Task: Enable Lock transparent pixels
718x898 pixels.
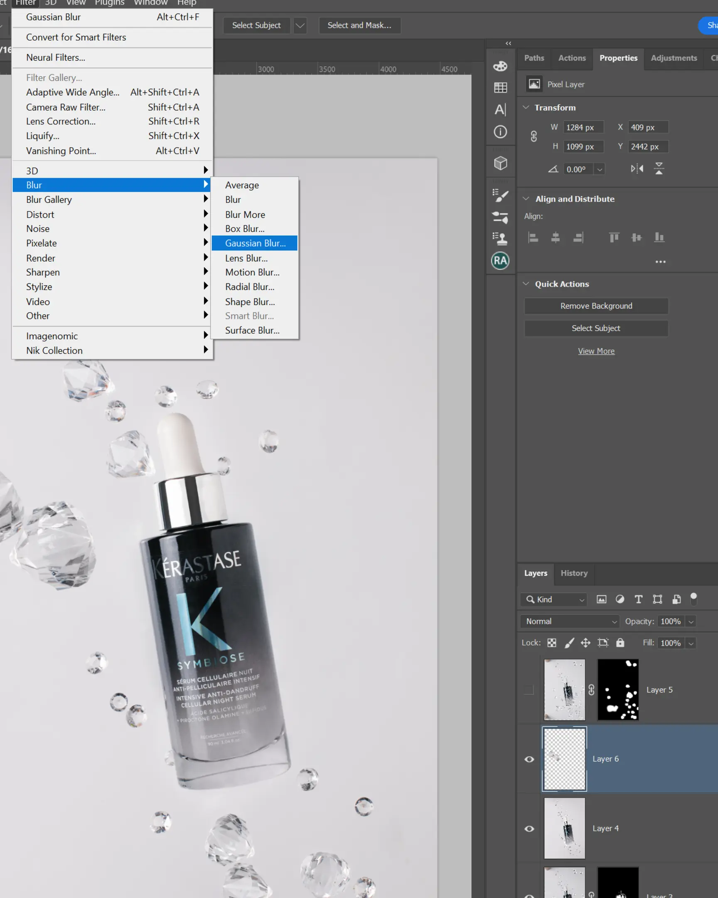Action: pos(551,643)
